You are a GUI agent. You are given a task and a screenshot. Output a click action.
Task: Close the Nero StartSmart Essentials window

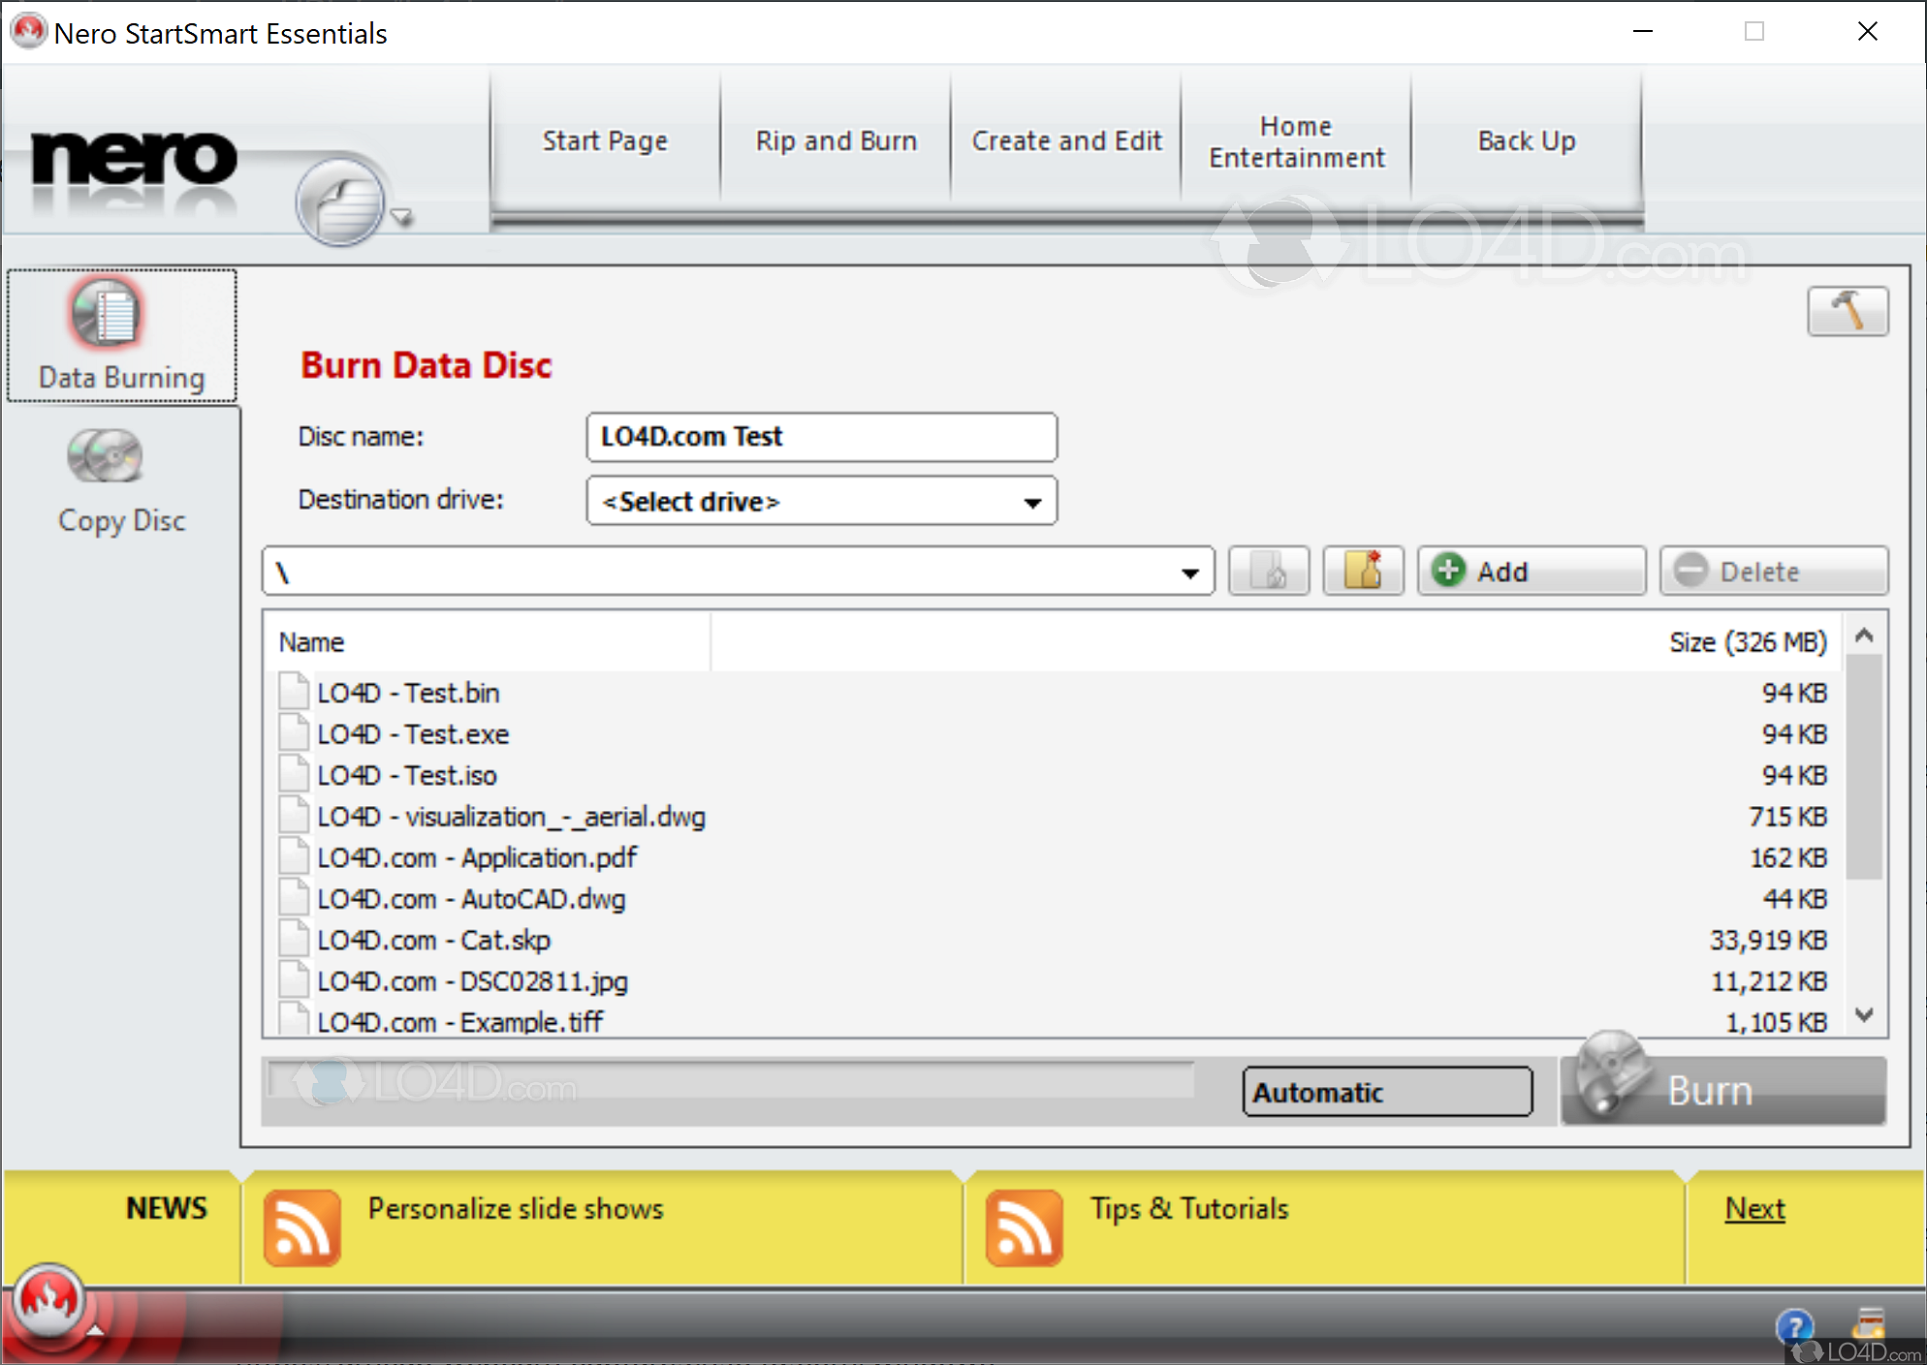(1867, 32)
